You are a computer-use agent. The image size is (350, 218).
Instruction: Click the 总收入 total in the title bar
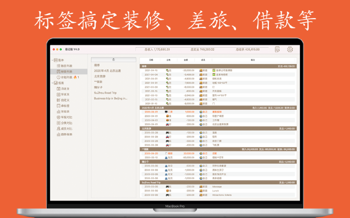point(157,49)
